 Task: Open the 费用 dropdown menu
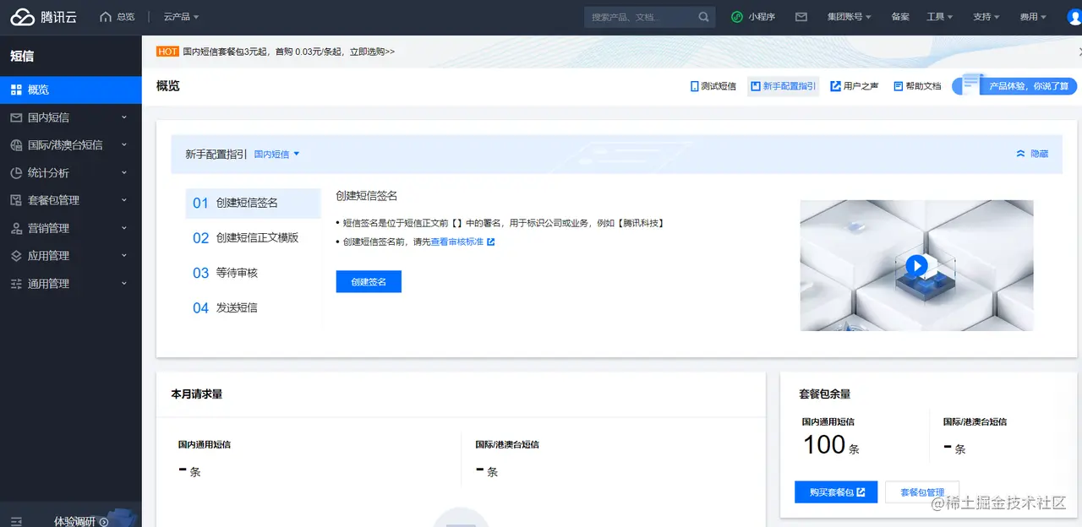pos(1033,17)
